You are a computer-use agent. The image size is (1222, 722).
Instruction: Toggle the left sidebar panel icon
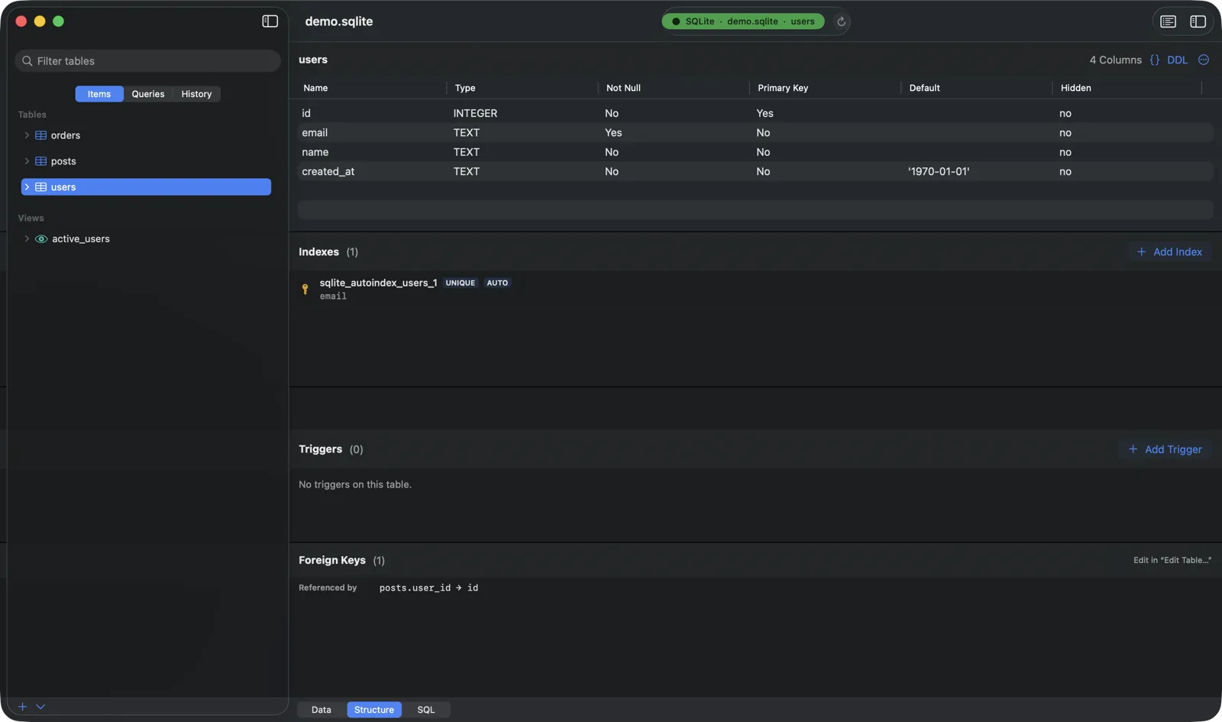point(270,21)
